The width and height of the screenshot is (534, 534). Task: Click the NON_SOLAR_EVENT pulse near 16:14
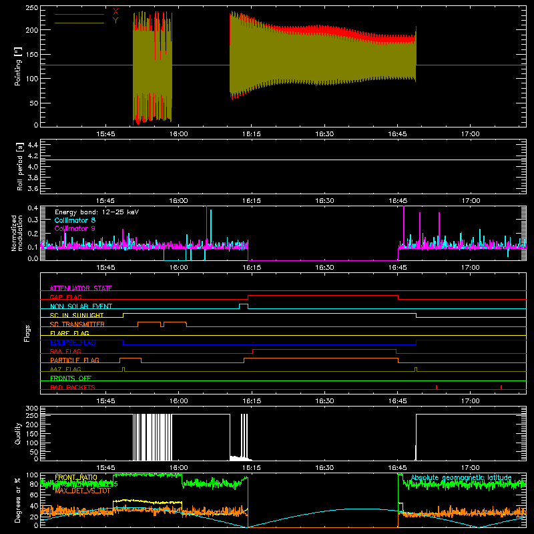click(244, 306)
